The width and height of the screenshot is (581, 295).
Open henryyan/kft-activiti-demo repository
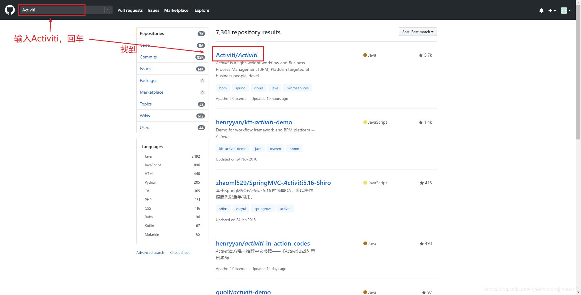[254, 122]
